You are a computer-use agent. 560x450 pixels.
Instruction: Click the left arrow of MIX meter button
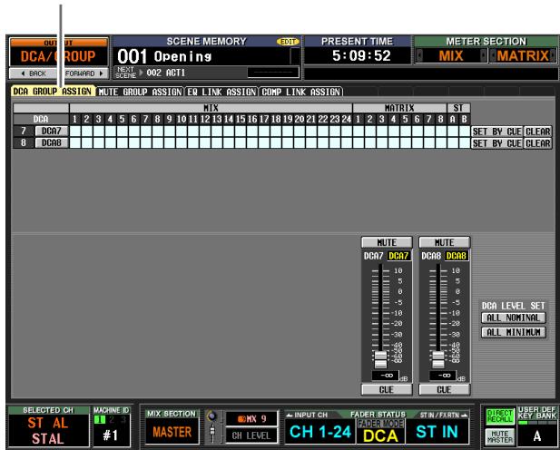[x=419, y=55]
